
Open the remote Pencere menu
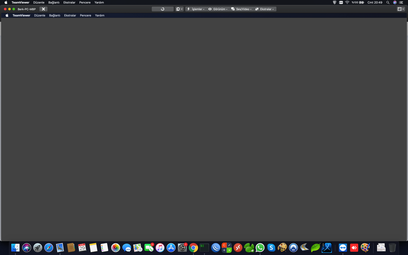pyautogui.click(x=85, y=16)
